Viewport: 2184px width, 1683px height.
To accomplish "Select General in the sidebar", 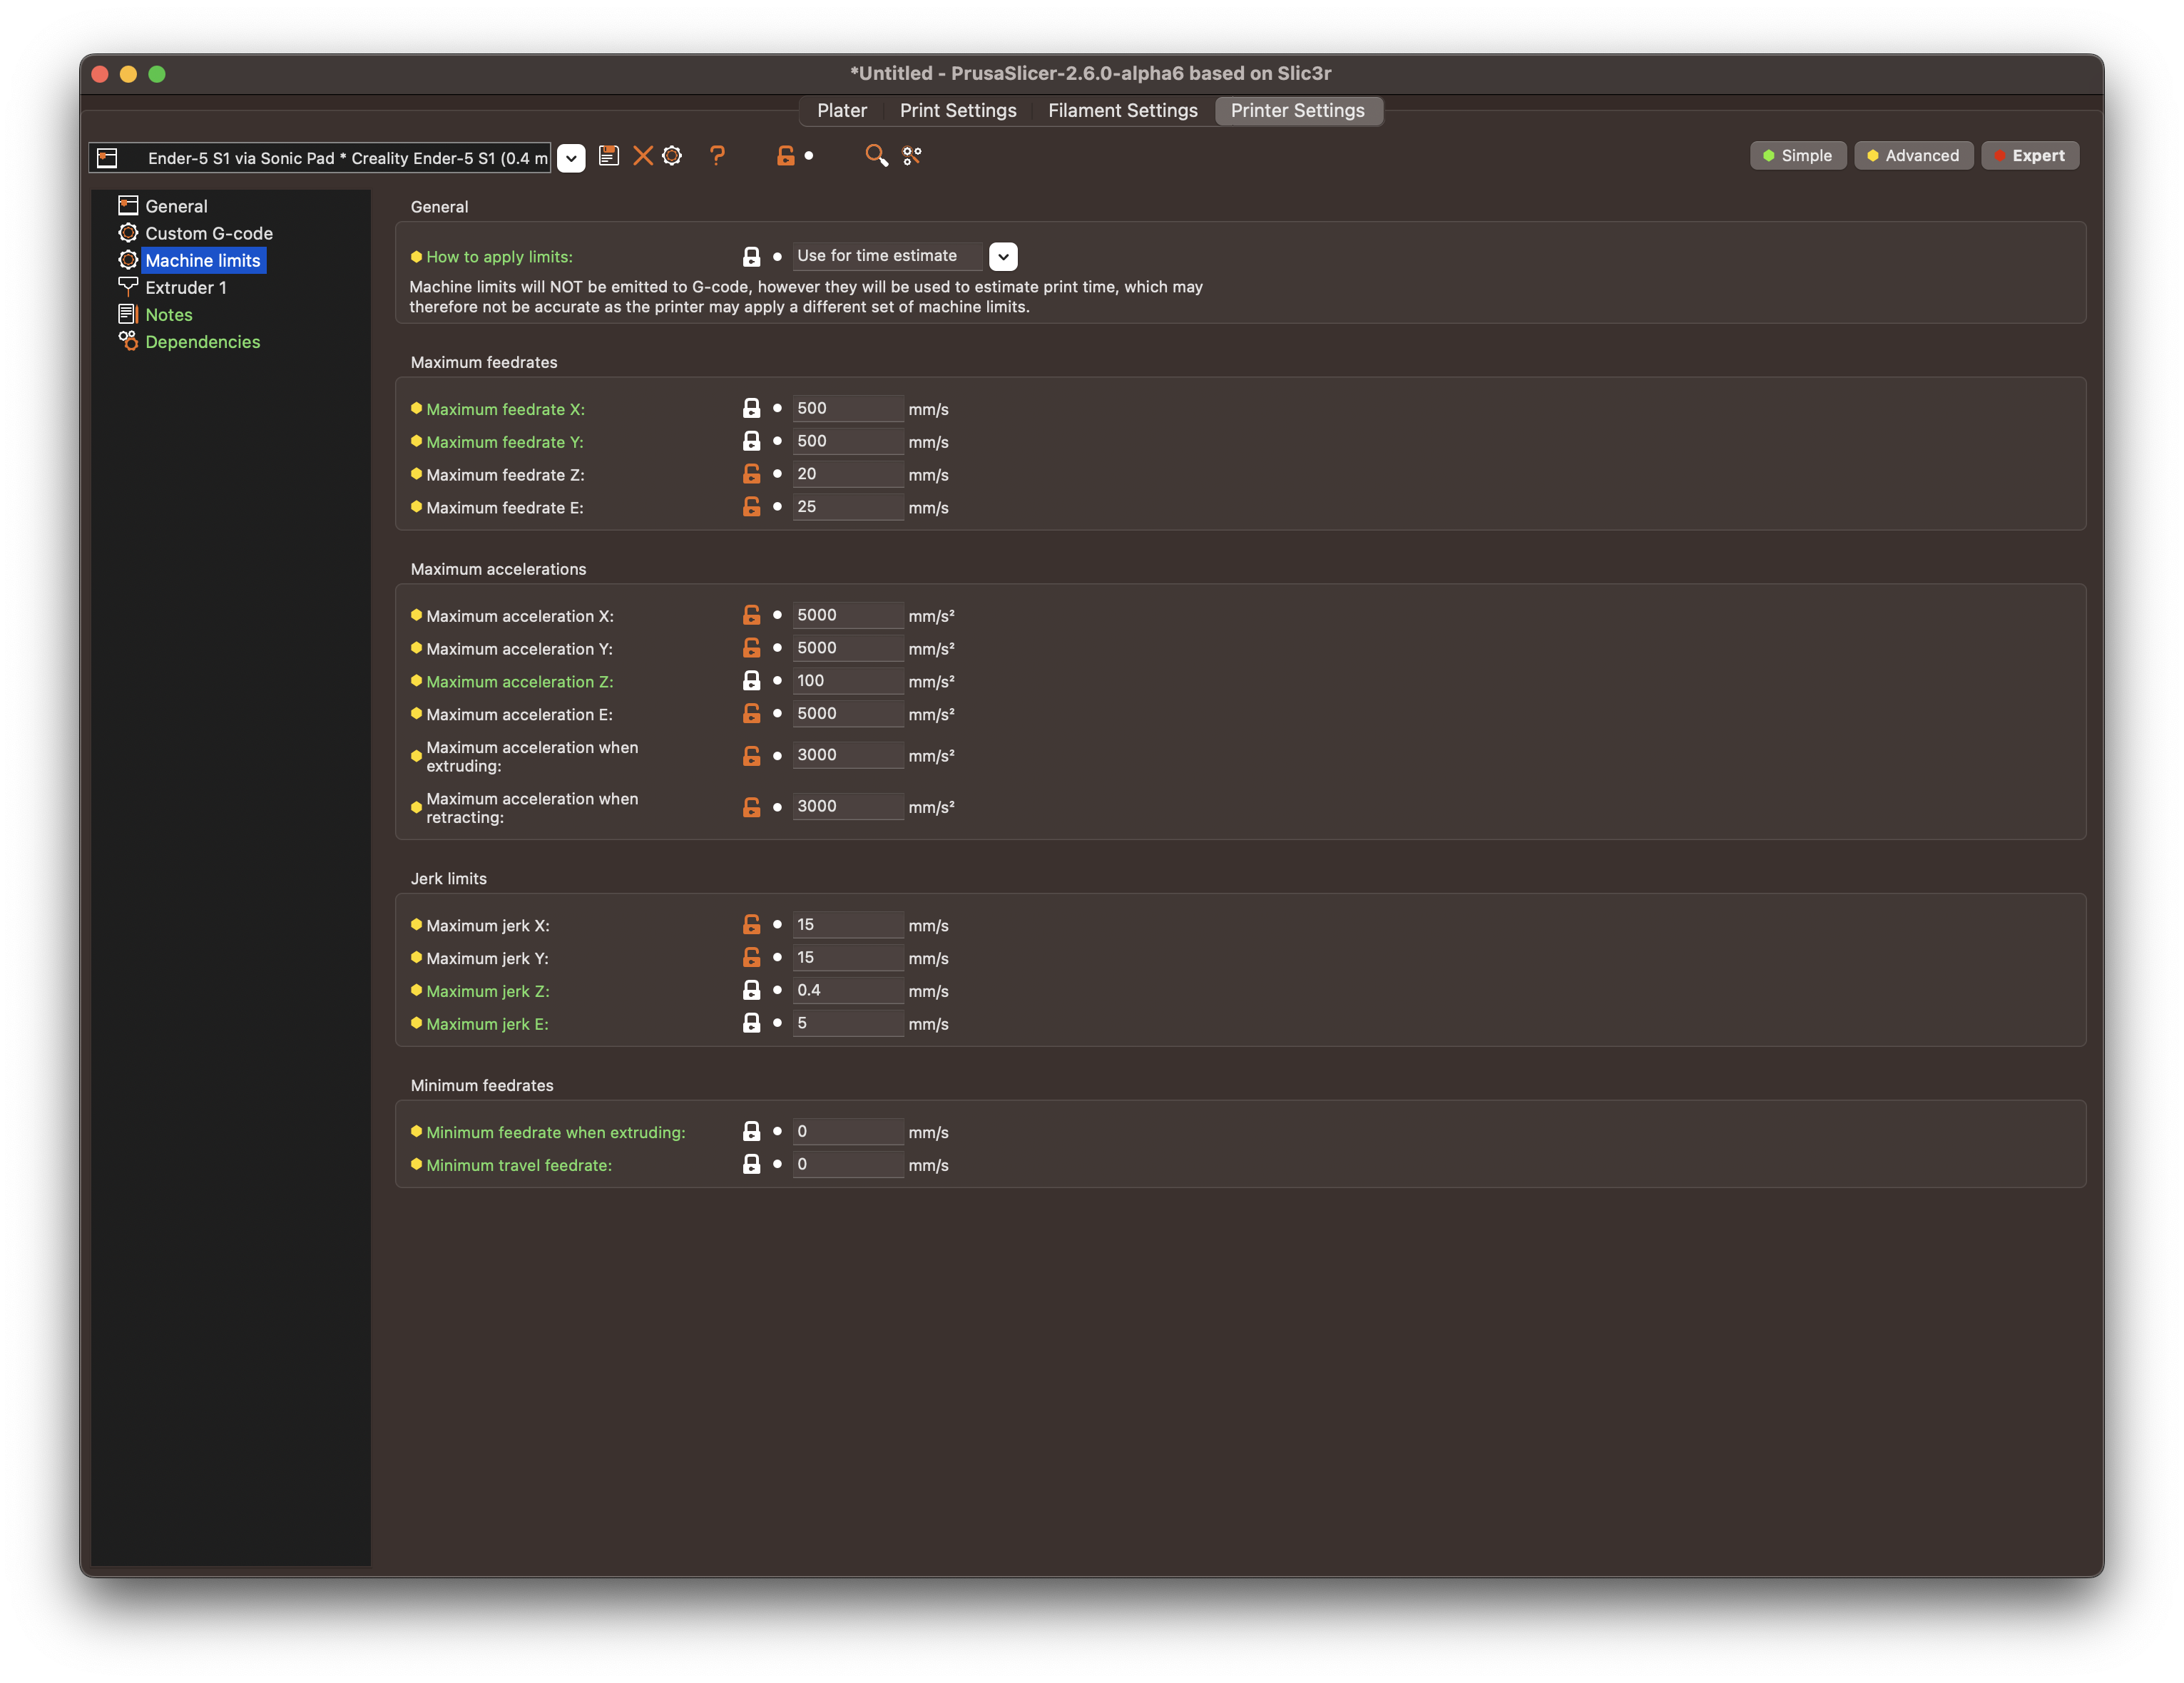I will (x=176, y=206).
